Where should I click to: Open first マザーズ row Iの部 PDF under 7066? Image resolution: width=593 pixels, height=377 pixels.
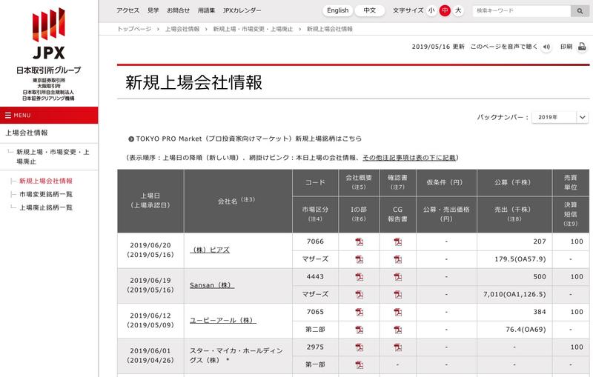(359, 259)
